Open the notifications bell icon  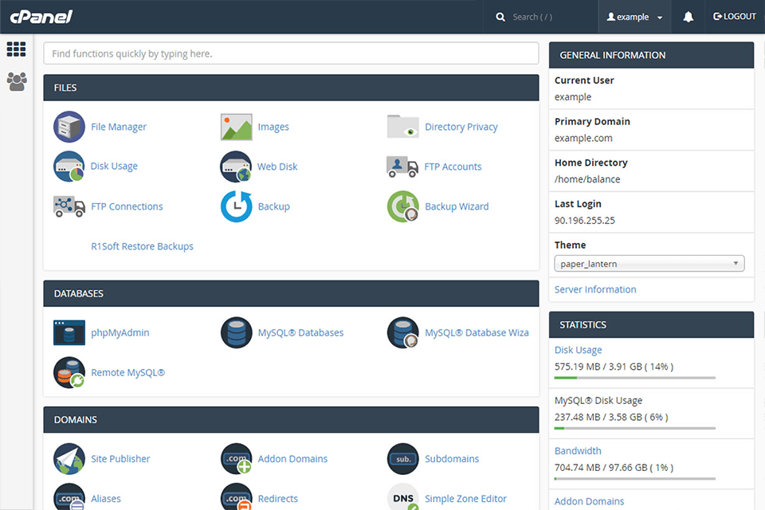688,17
